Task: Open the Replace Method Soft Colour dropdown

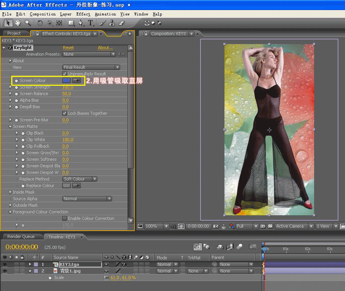Action: pos(80,179)
